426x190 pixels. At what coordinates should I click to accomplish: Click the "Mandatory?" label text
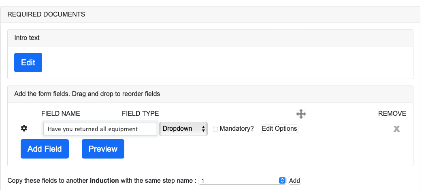click(236, 129)
